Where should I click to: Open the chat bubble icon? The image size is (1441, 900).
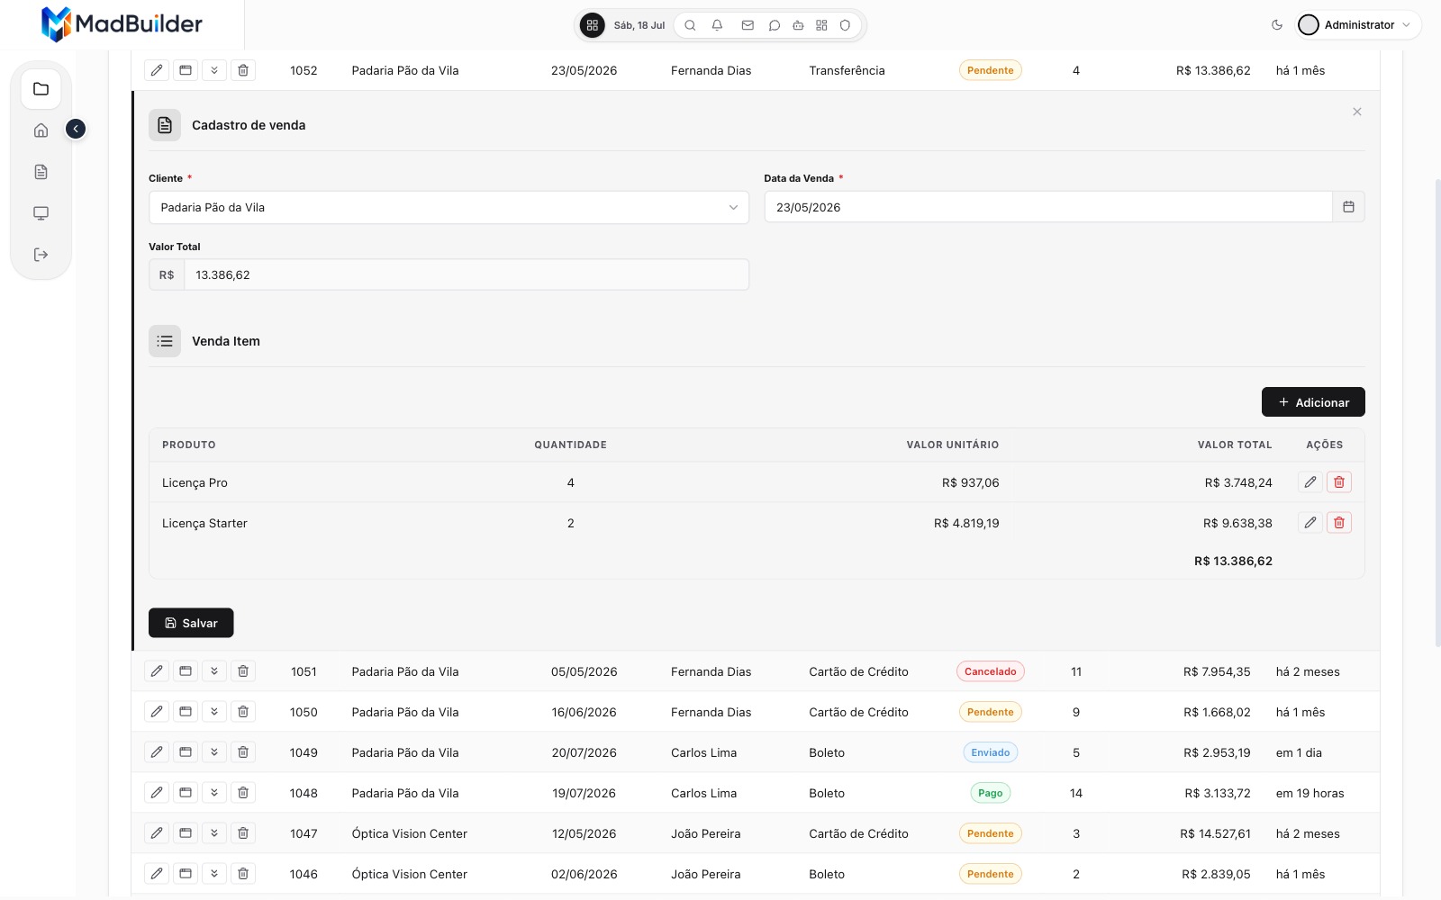click(774, 25)
